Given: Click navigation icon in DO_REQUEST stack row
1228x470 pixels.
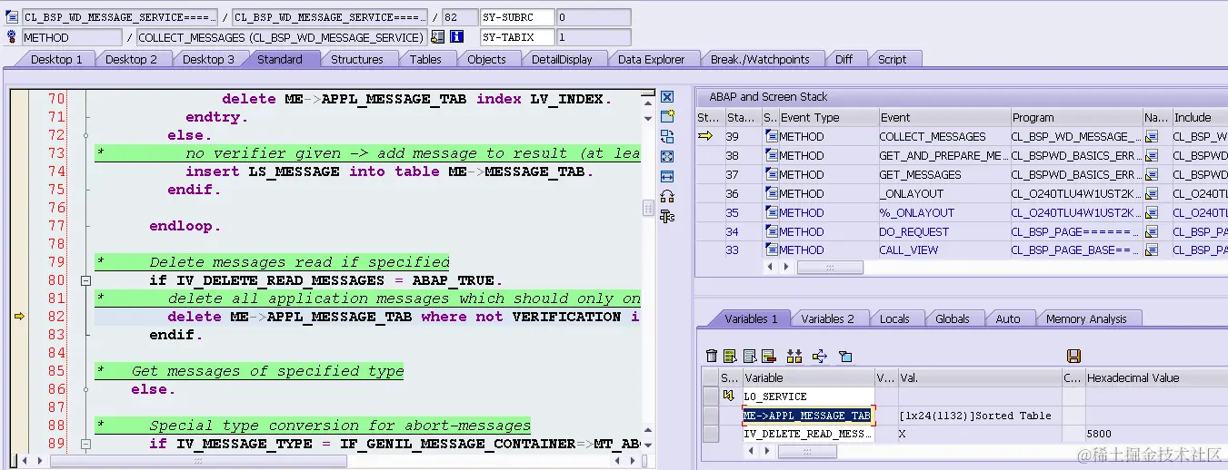Looking at the screenshot, I should point(1152,231).
